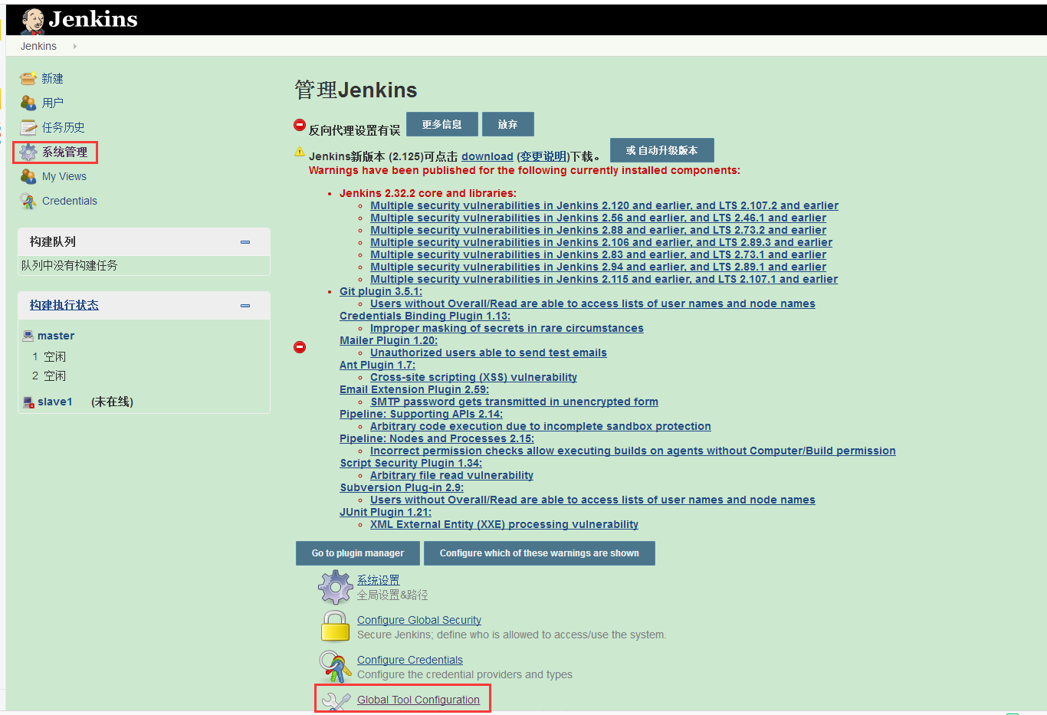Open Improper masking of secrets link
The image size is (1047, 715).
[507, 328]
